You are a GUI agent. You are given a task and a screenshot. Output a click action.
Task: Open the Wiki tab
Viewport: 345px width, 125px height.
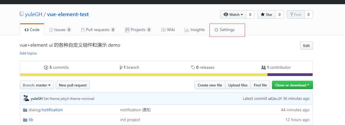click(x=168, y=30)
